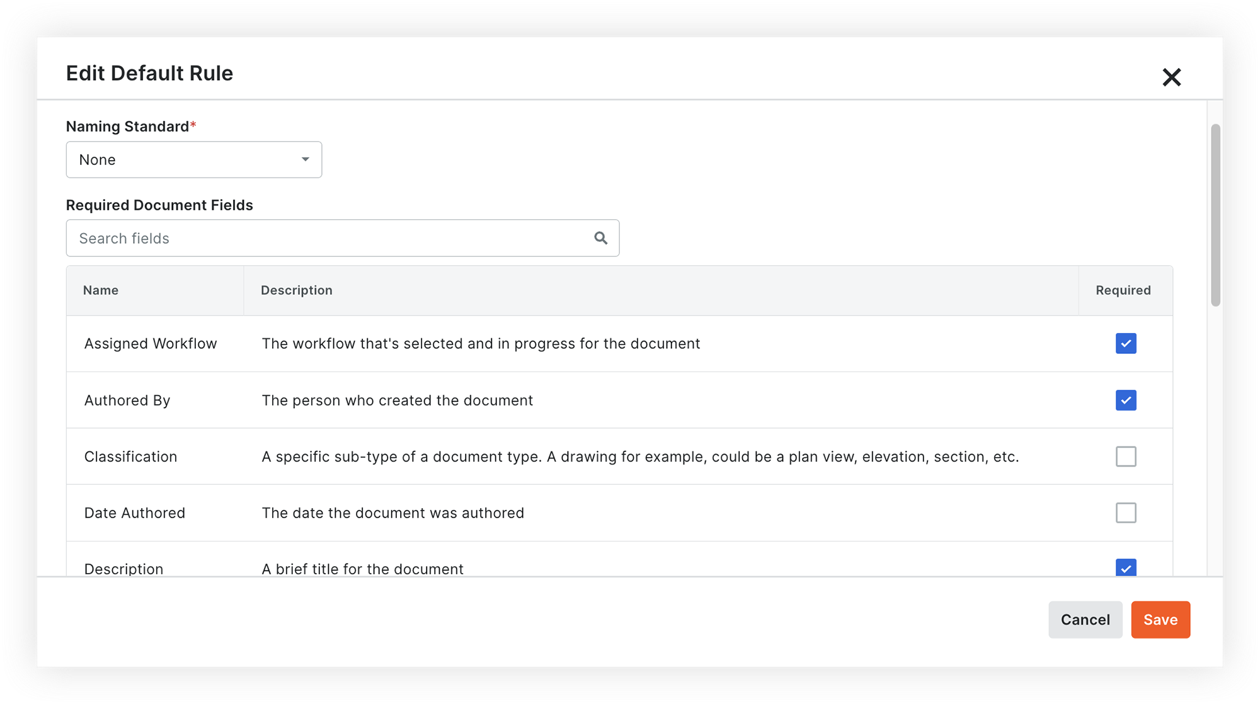Click the Date Authored row name
The image size is (1260, 704).
(134, 513)
